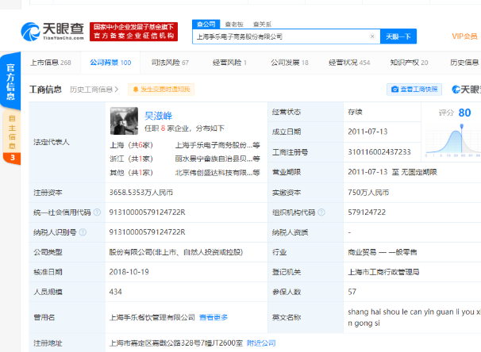The image size is (481, 352).
Task: Click the 附近公司 link beside the address
Action: (x=261, y=343)
